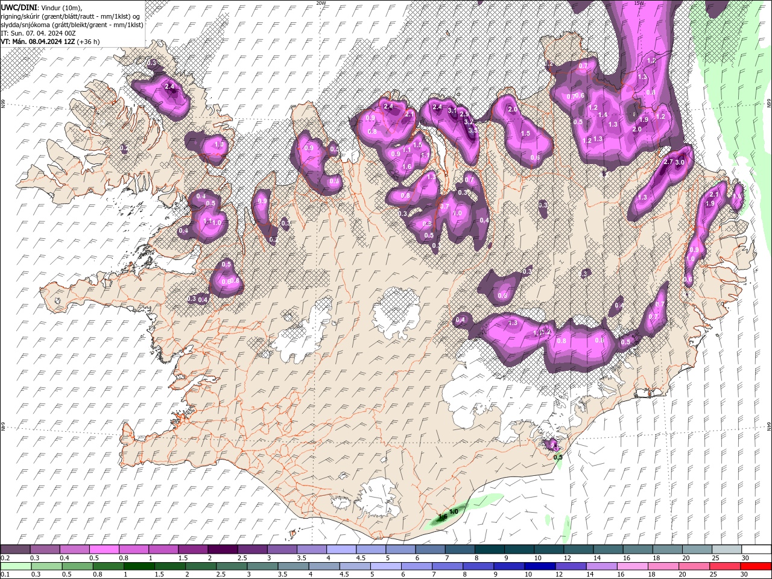Pick the white final swatch of the snow scale

(x=757, y=549)
